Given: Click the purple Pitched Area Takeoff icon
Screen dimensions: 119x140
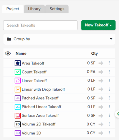Looking at the screenshot, I should (18, 98).
